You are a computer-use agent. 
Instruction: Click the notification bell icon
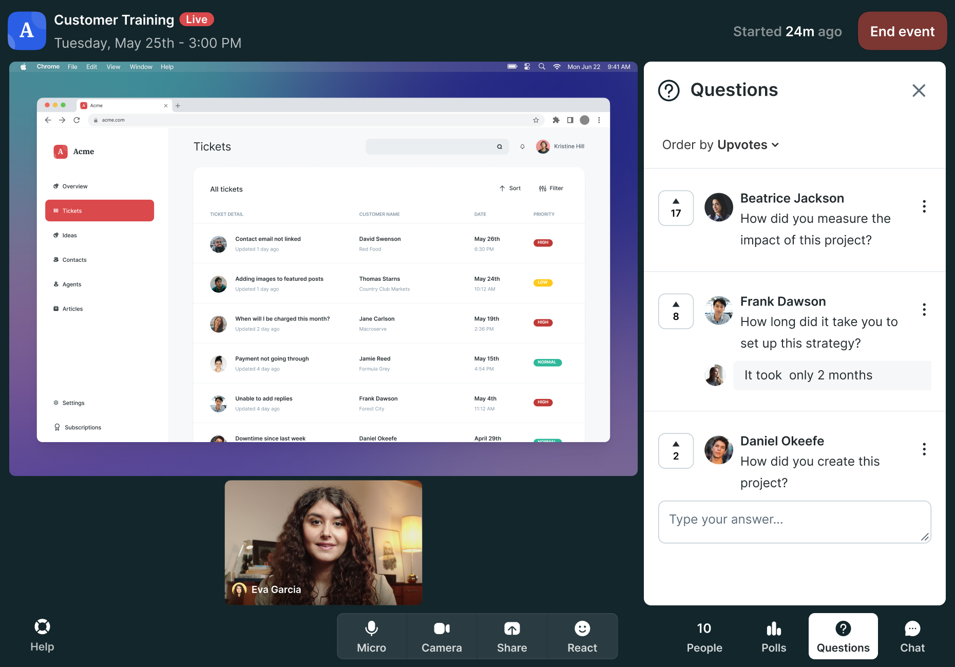pos(522,147)
